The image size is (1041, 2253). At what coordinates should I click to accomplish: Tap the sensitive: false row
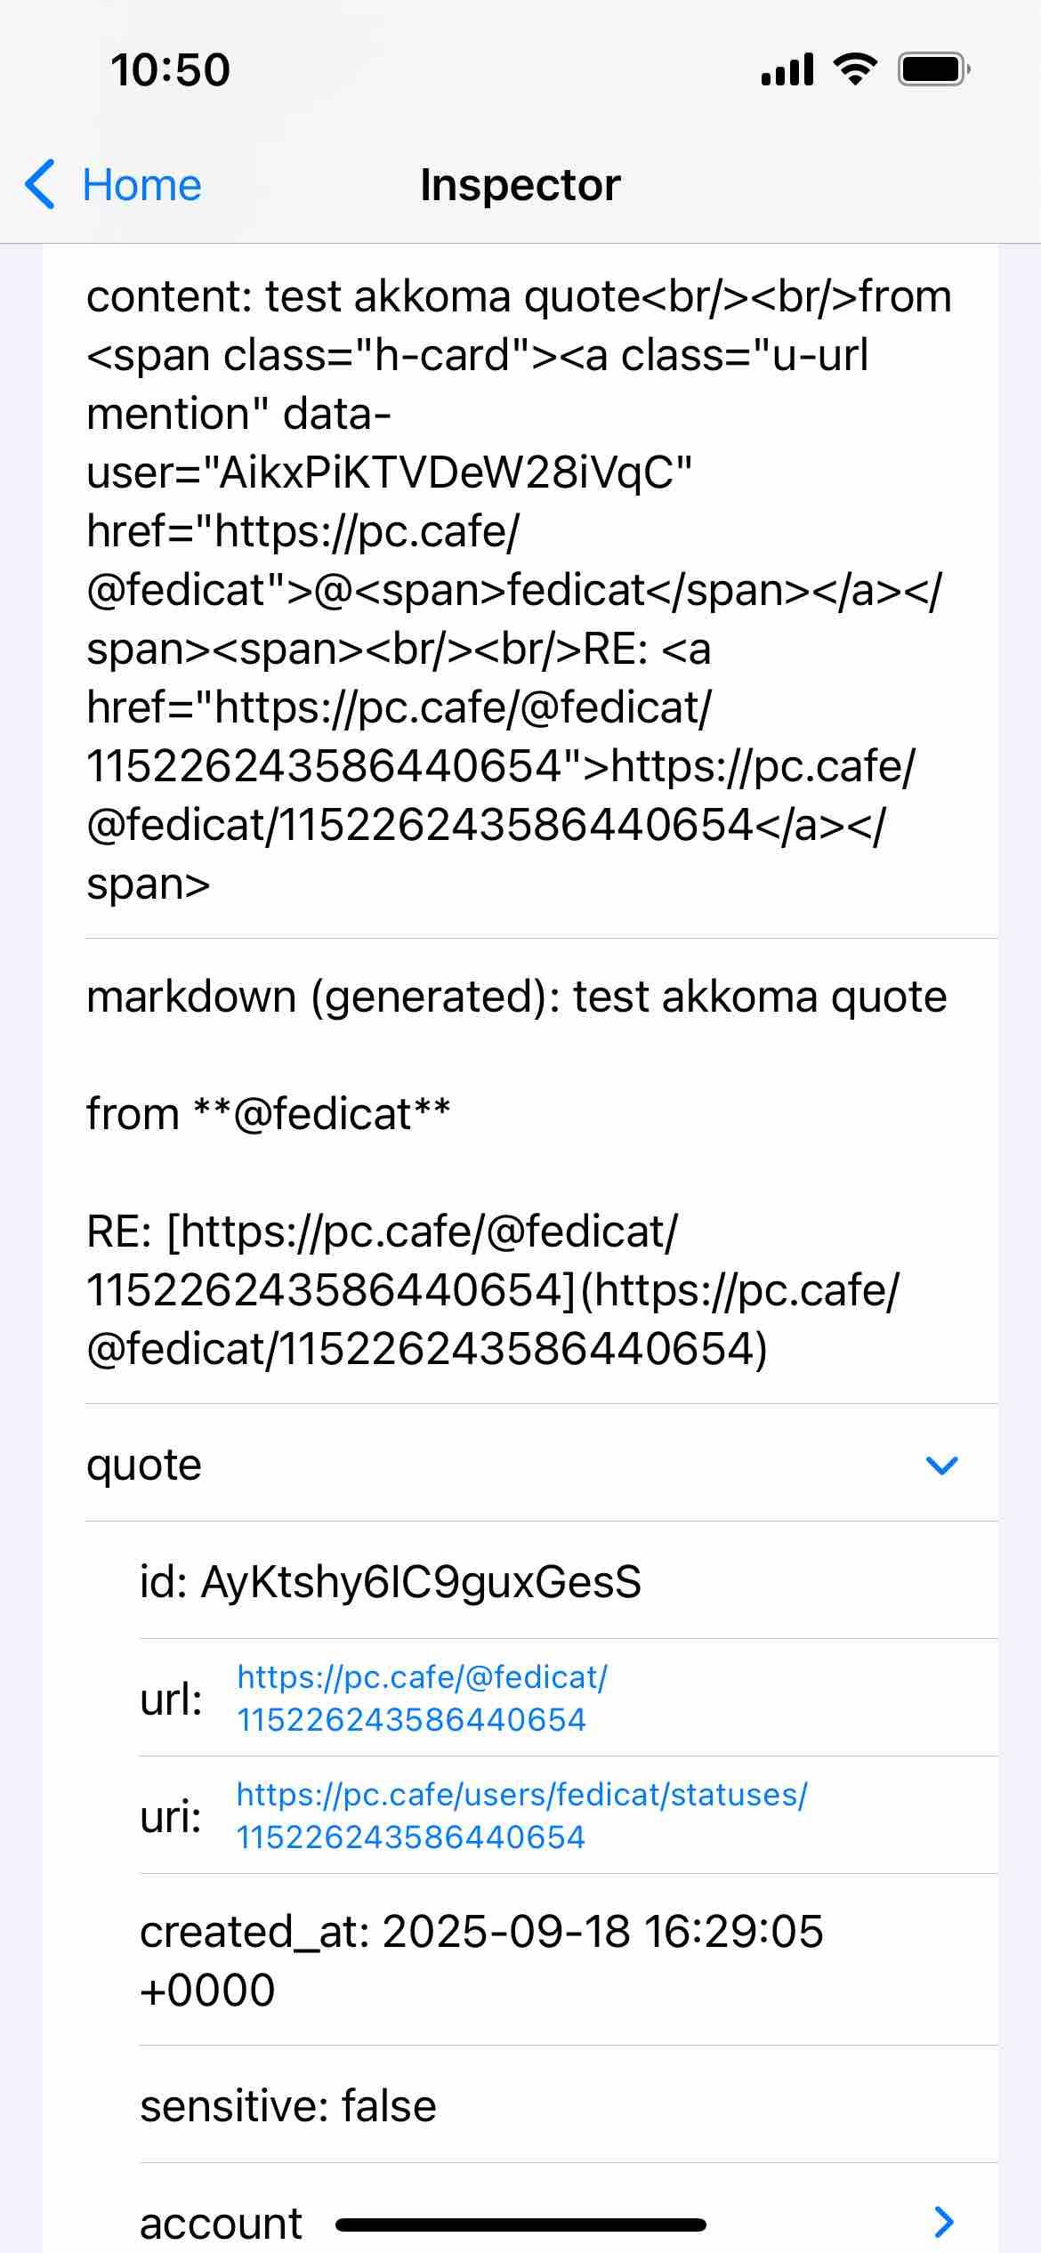[x=569, y=2106]
